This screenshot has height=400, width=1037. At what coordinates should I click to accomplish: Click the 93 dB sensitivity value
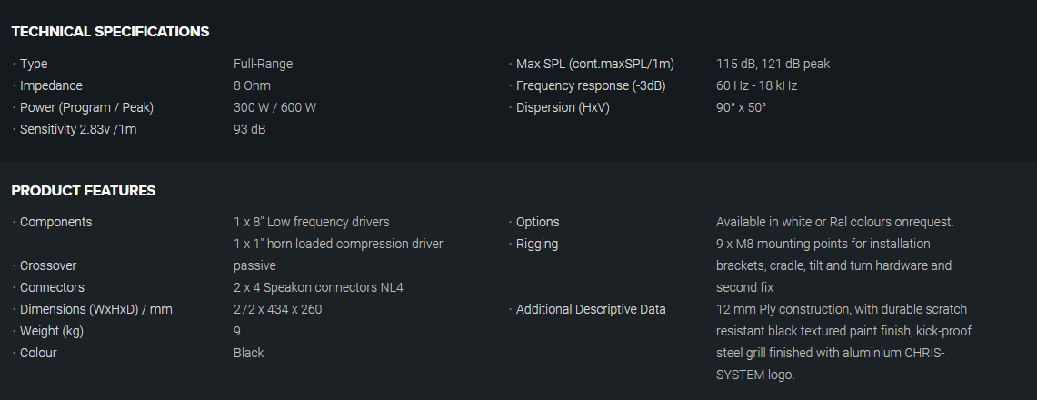tap(249, 129)
